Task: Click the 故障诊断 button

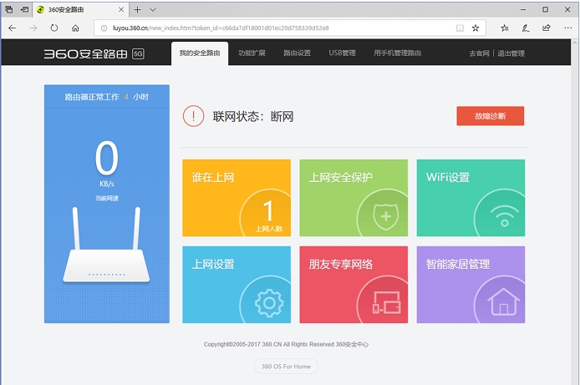Action: [x=490, y=116]
